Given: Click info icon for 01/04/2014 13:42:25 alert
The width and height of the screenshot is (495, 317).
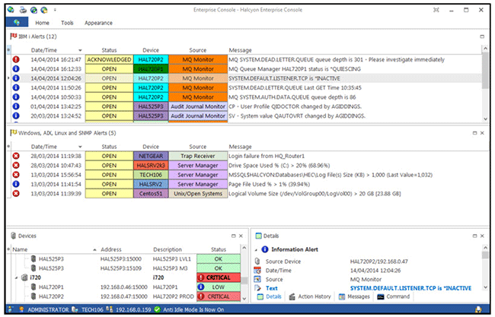Looking at the screenshot, I should tap(16, 106).
